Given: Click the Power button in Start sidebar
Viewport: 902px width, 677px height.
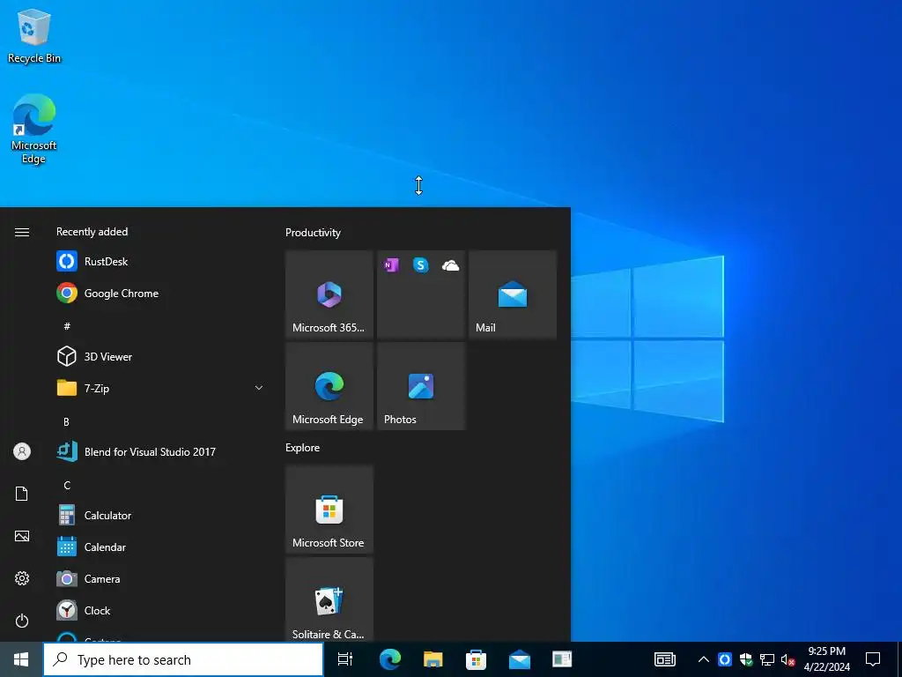Looking at the screenshot, I should (22, 621).
